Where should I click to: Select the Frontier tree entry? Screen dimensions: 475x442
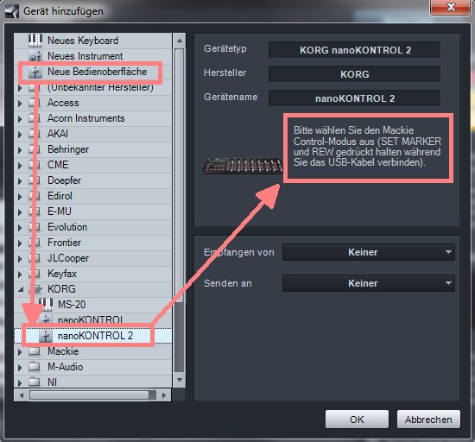pos(64,243)
